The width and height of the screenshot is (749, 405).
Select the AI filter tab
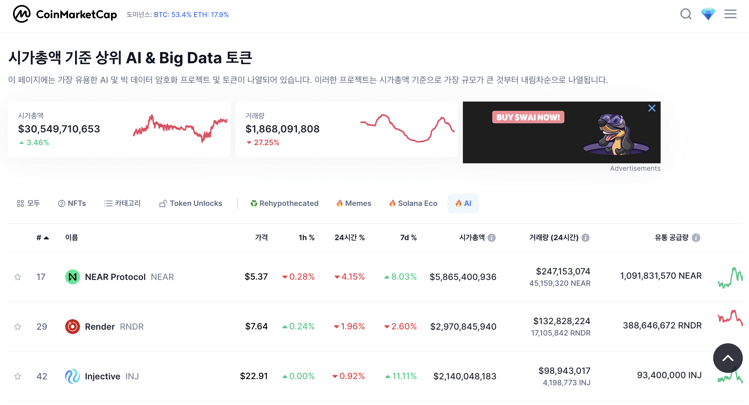tap(463, 203)
